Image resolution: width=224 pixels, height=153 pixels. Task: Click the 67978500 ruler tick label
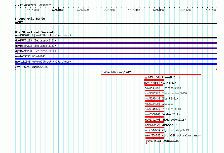tap(159, 10)
